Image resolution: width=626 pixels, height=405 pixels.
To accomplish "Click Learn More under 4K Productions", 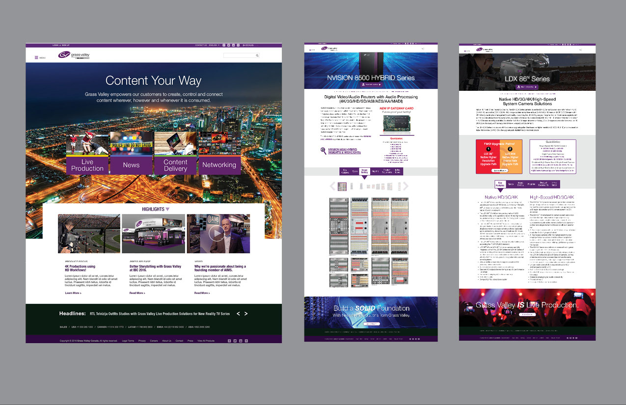I will tap(73, 293).
